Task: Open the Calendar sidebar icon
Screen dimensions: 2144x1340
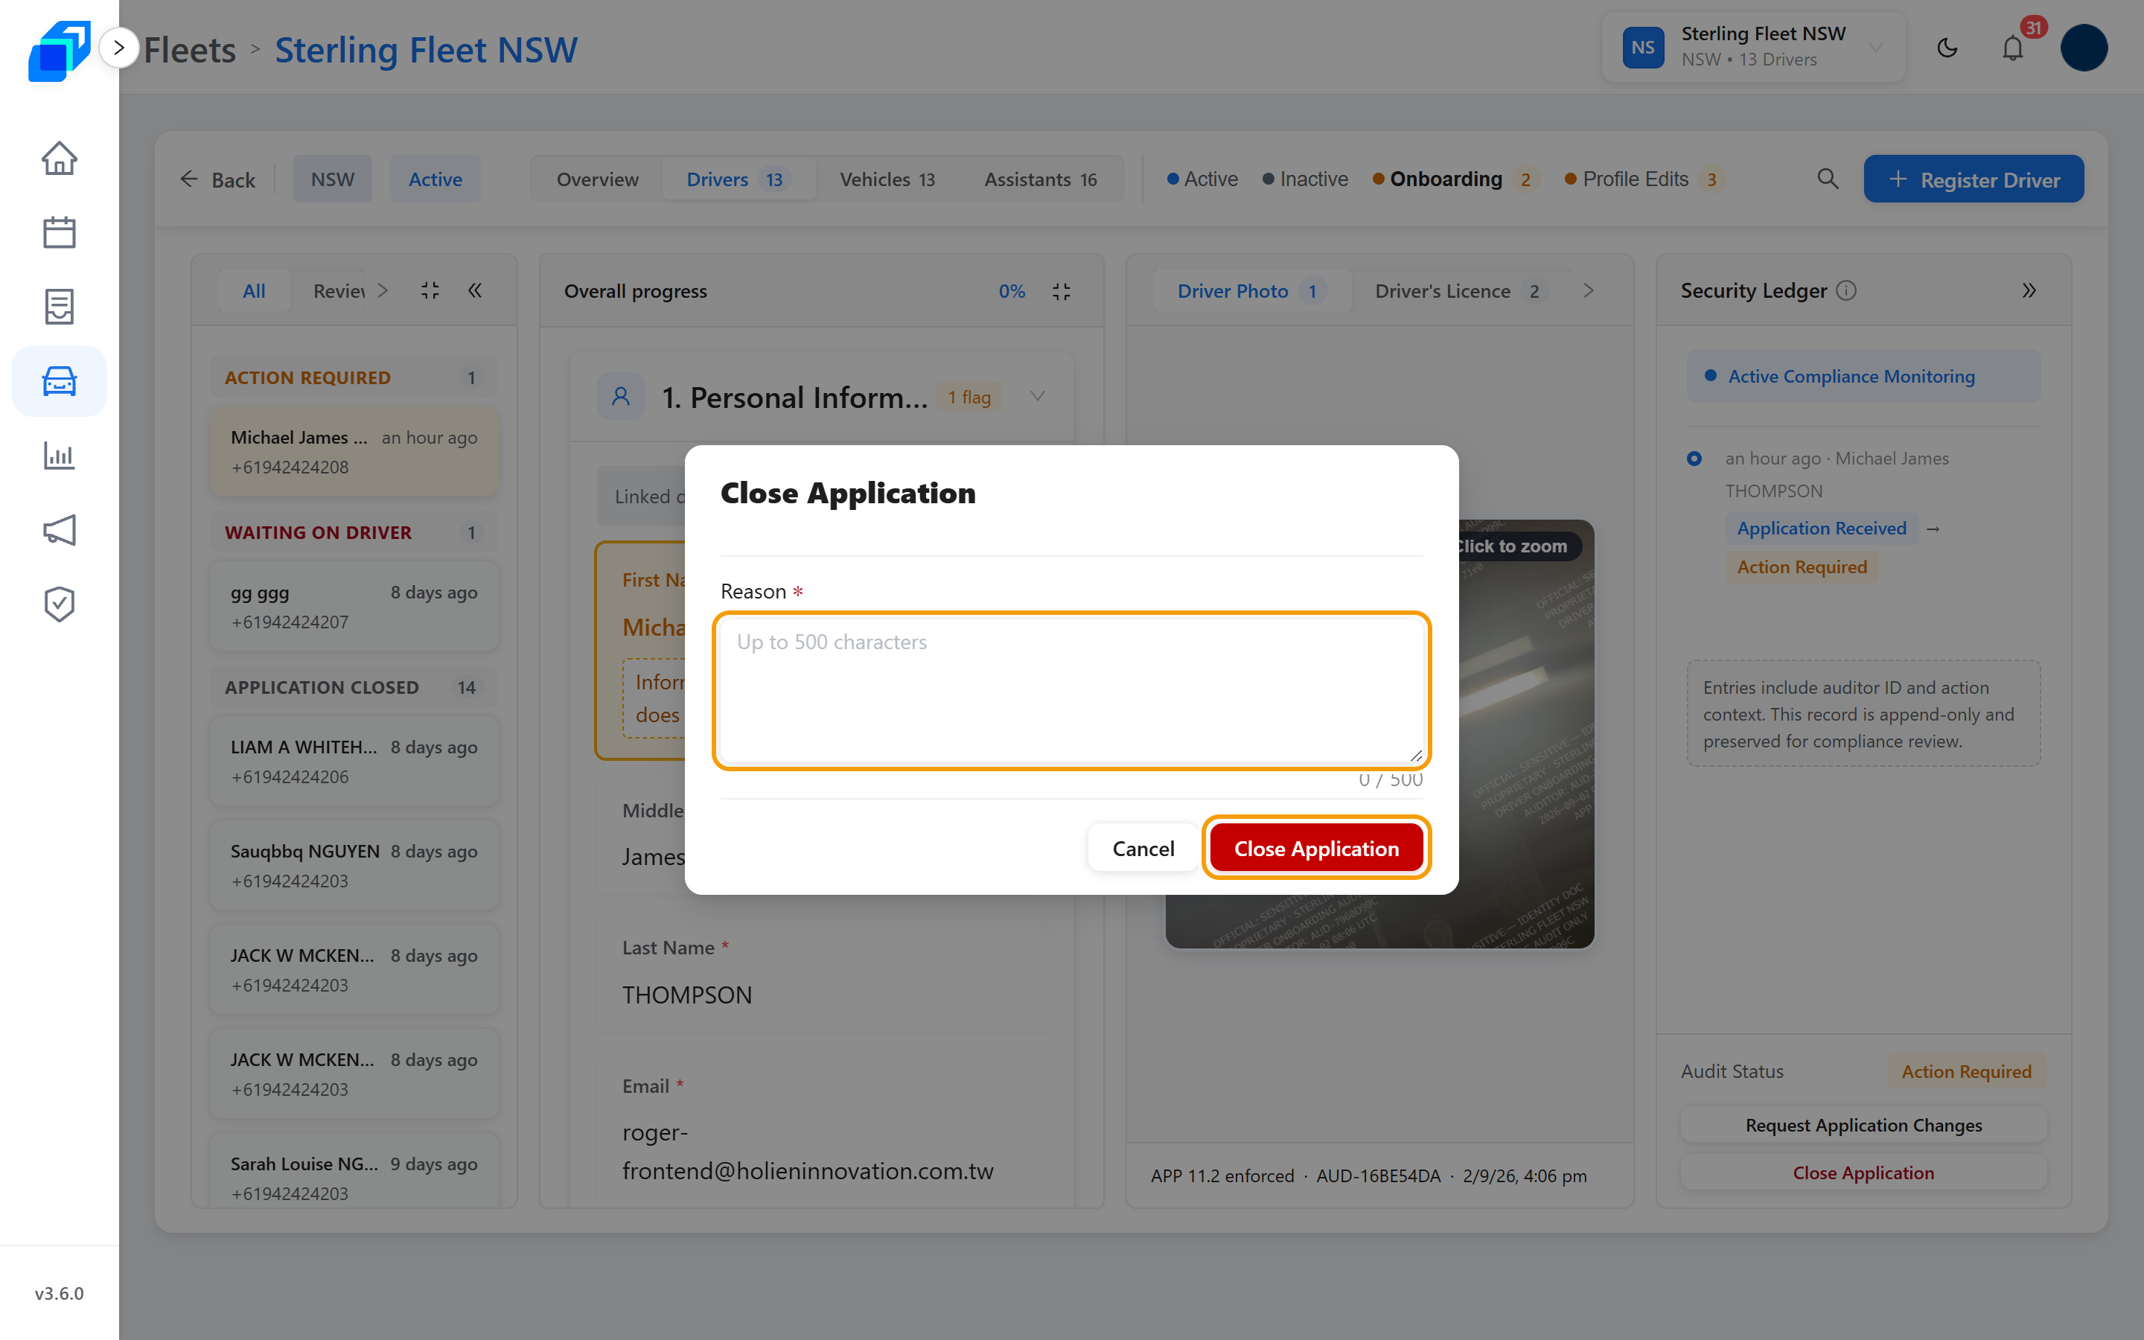Action: coord(60,232)
